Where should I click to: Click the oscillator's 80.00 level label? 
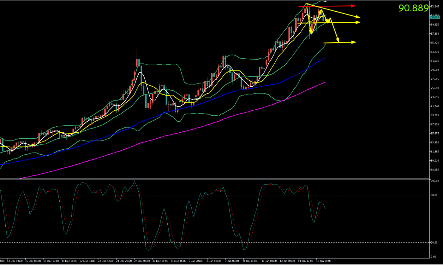click(x=434, y=195)
